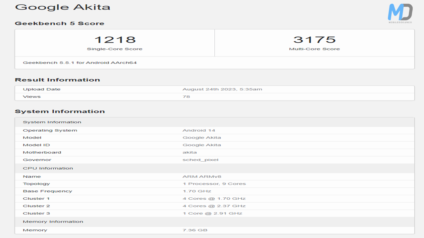Click the Result Information heading
The height and width of the screenshot is (238, 424).
(57, 80)
